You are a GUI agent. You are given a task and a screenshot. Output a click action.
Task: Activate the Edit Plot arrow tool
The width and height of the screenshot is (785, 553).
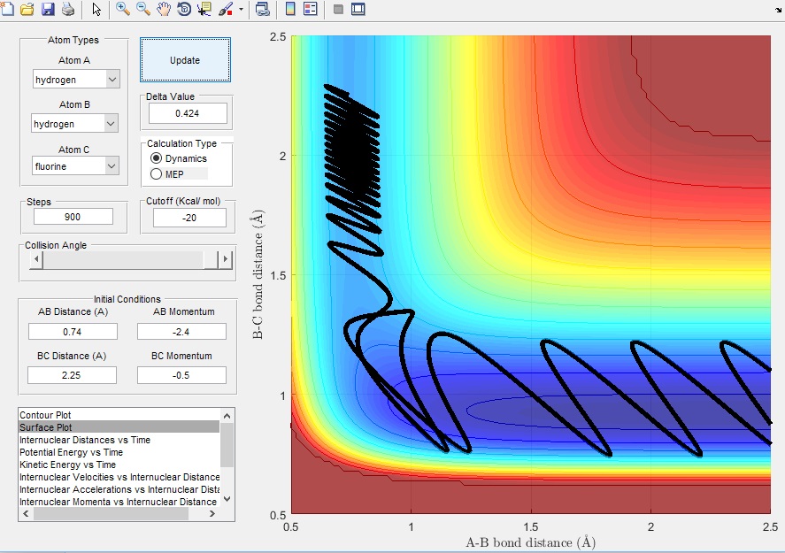96,9
